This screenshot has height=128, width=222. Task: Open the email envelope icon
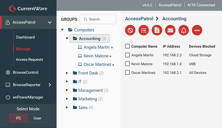(170, 30)
